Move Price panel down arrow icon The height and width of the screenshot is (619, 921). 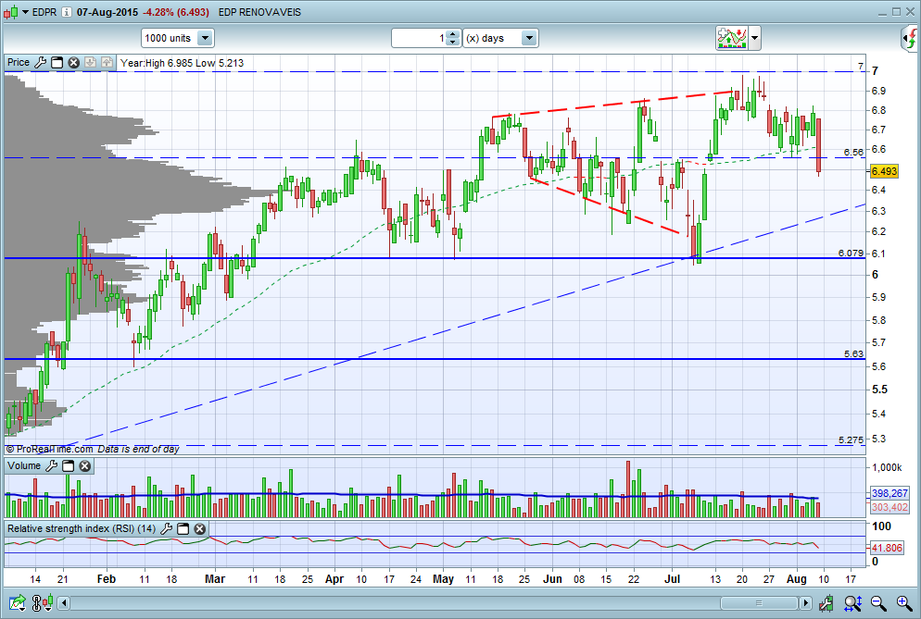pos(90,63)
